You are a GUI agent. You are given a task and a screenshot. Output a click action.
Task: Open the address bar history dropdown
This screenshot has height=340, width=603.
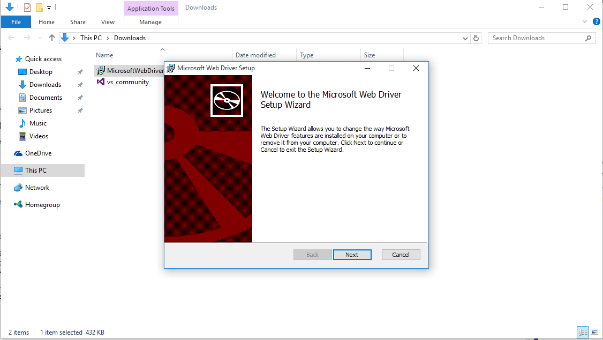[465, 38]
